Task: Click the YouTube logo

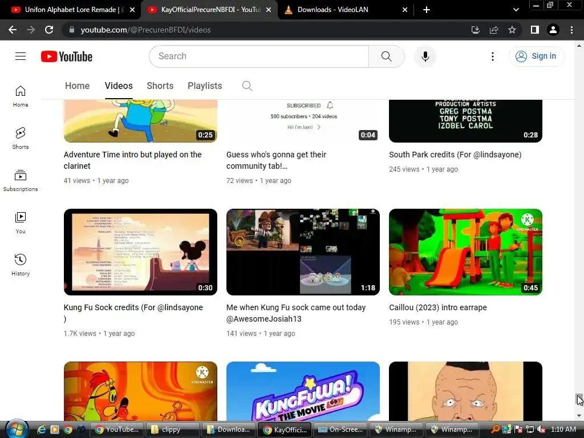Action: point(67,56)
